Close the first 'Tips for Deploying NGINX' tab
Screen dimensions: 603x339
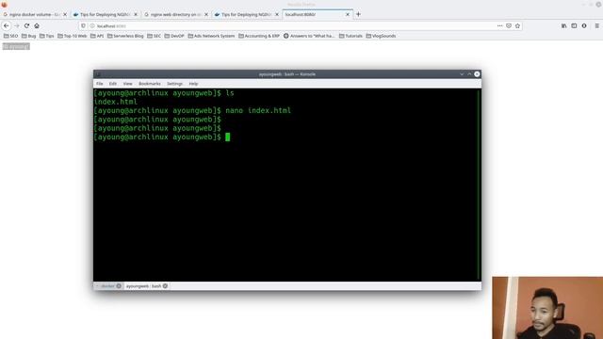click(136, 14)
